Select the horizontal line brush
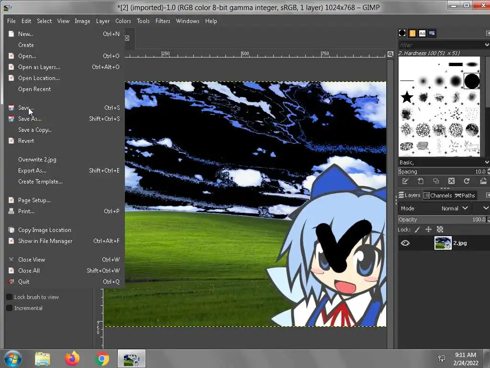The height and width of the screenshot is (368, 490). 407,80
